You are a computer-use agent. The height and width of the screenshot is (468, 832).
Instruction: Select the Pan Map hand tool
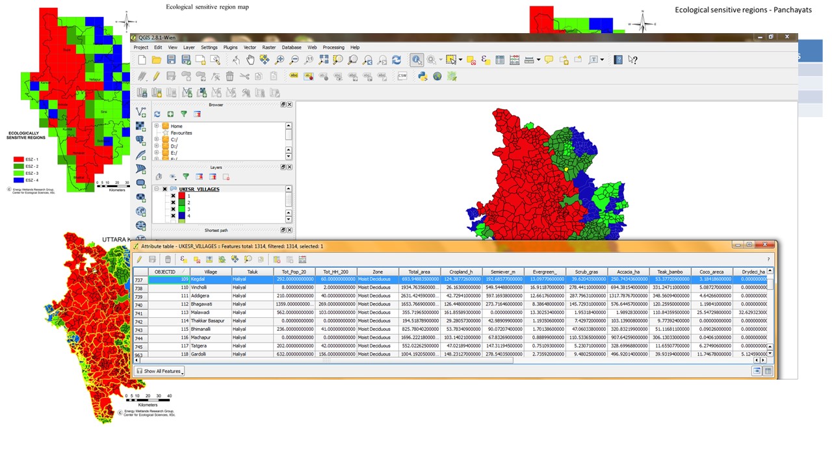[250, 60]
